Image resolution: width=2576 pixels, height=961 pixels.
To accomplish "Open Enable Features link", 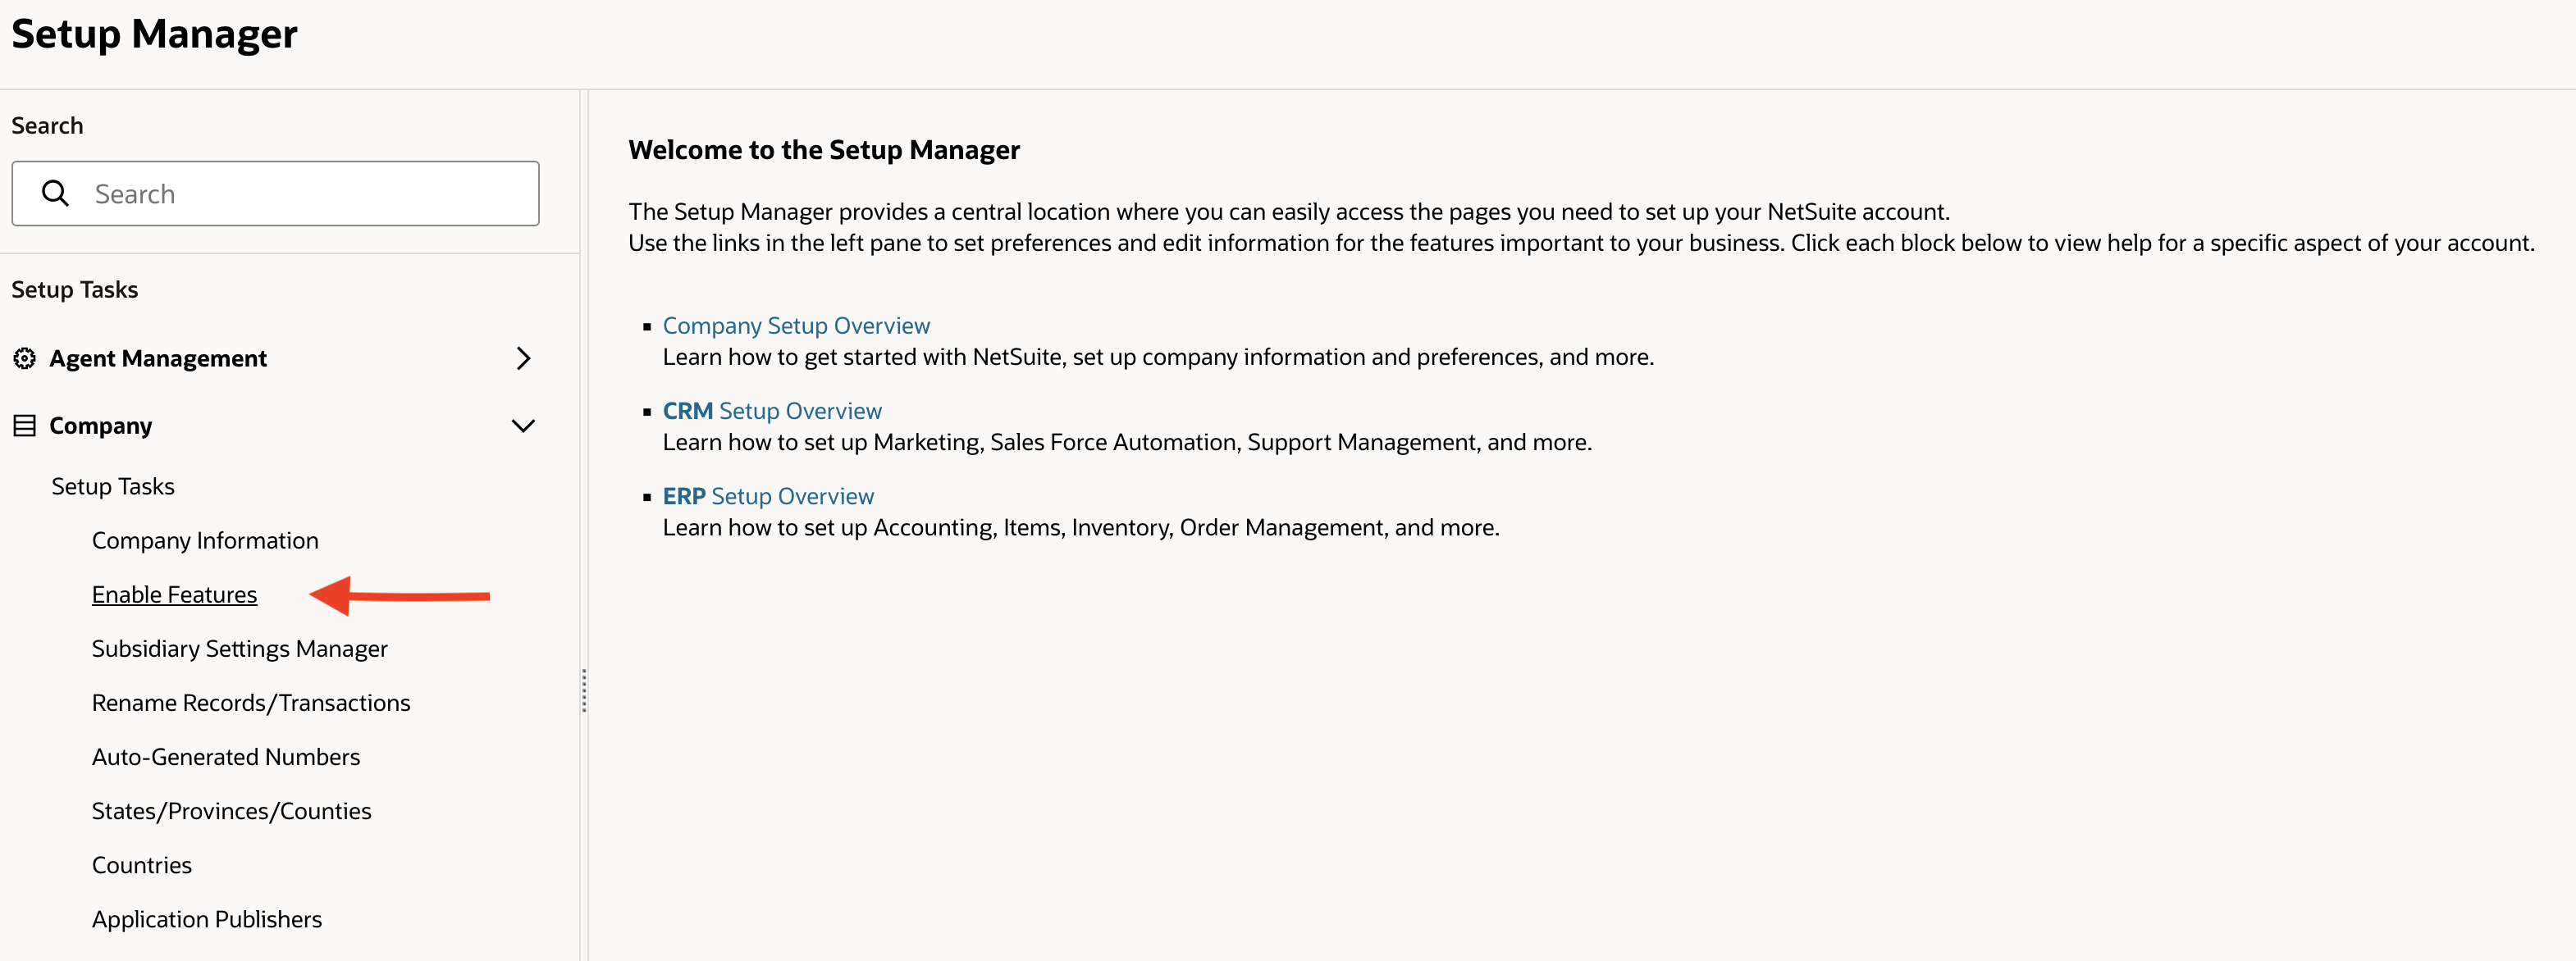I will [175, 594].
